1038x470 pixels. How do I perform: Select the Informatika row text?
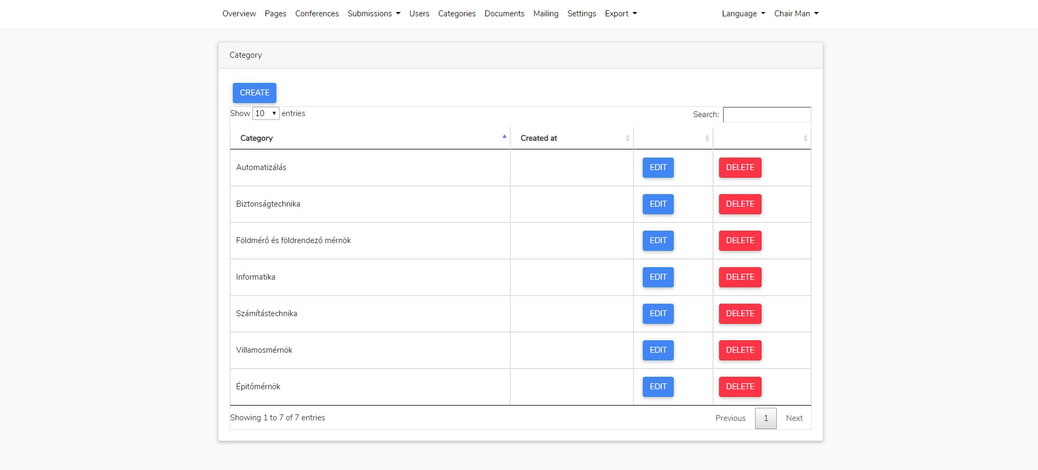tap(256, 277)
